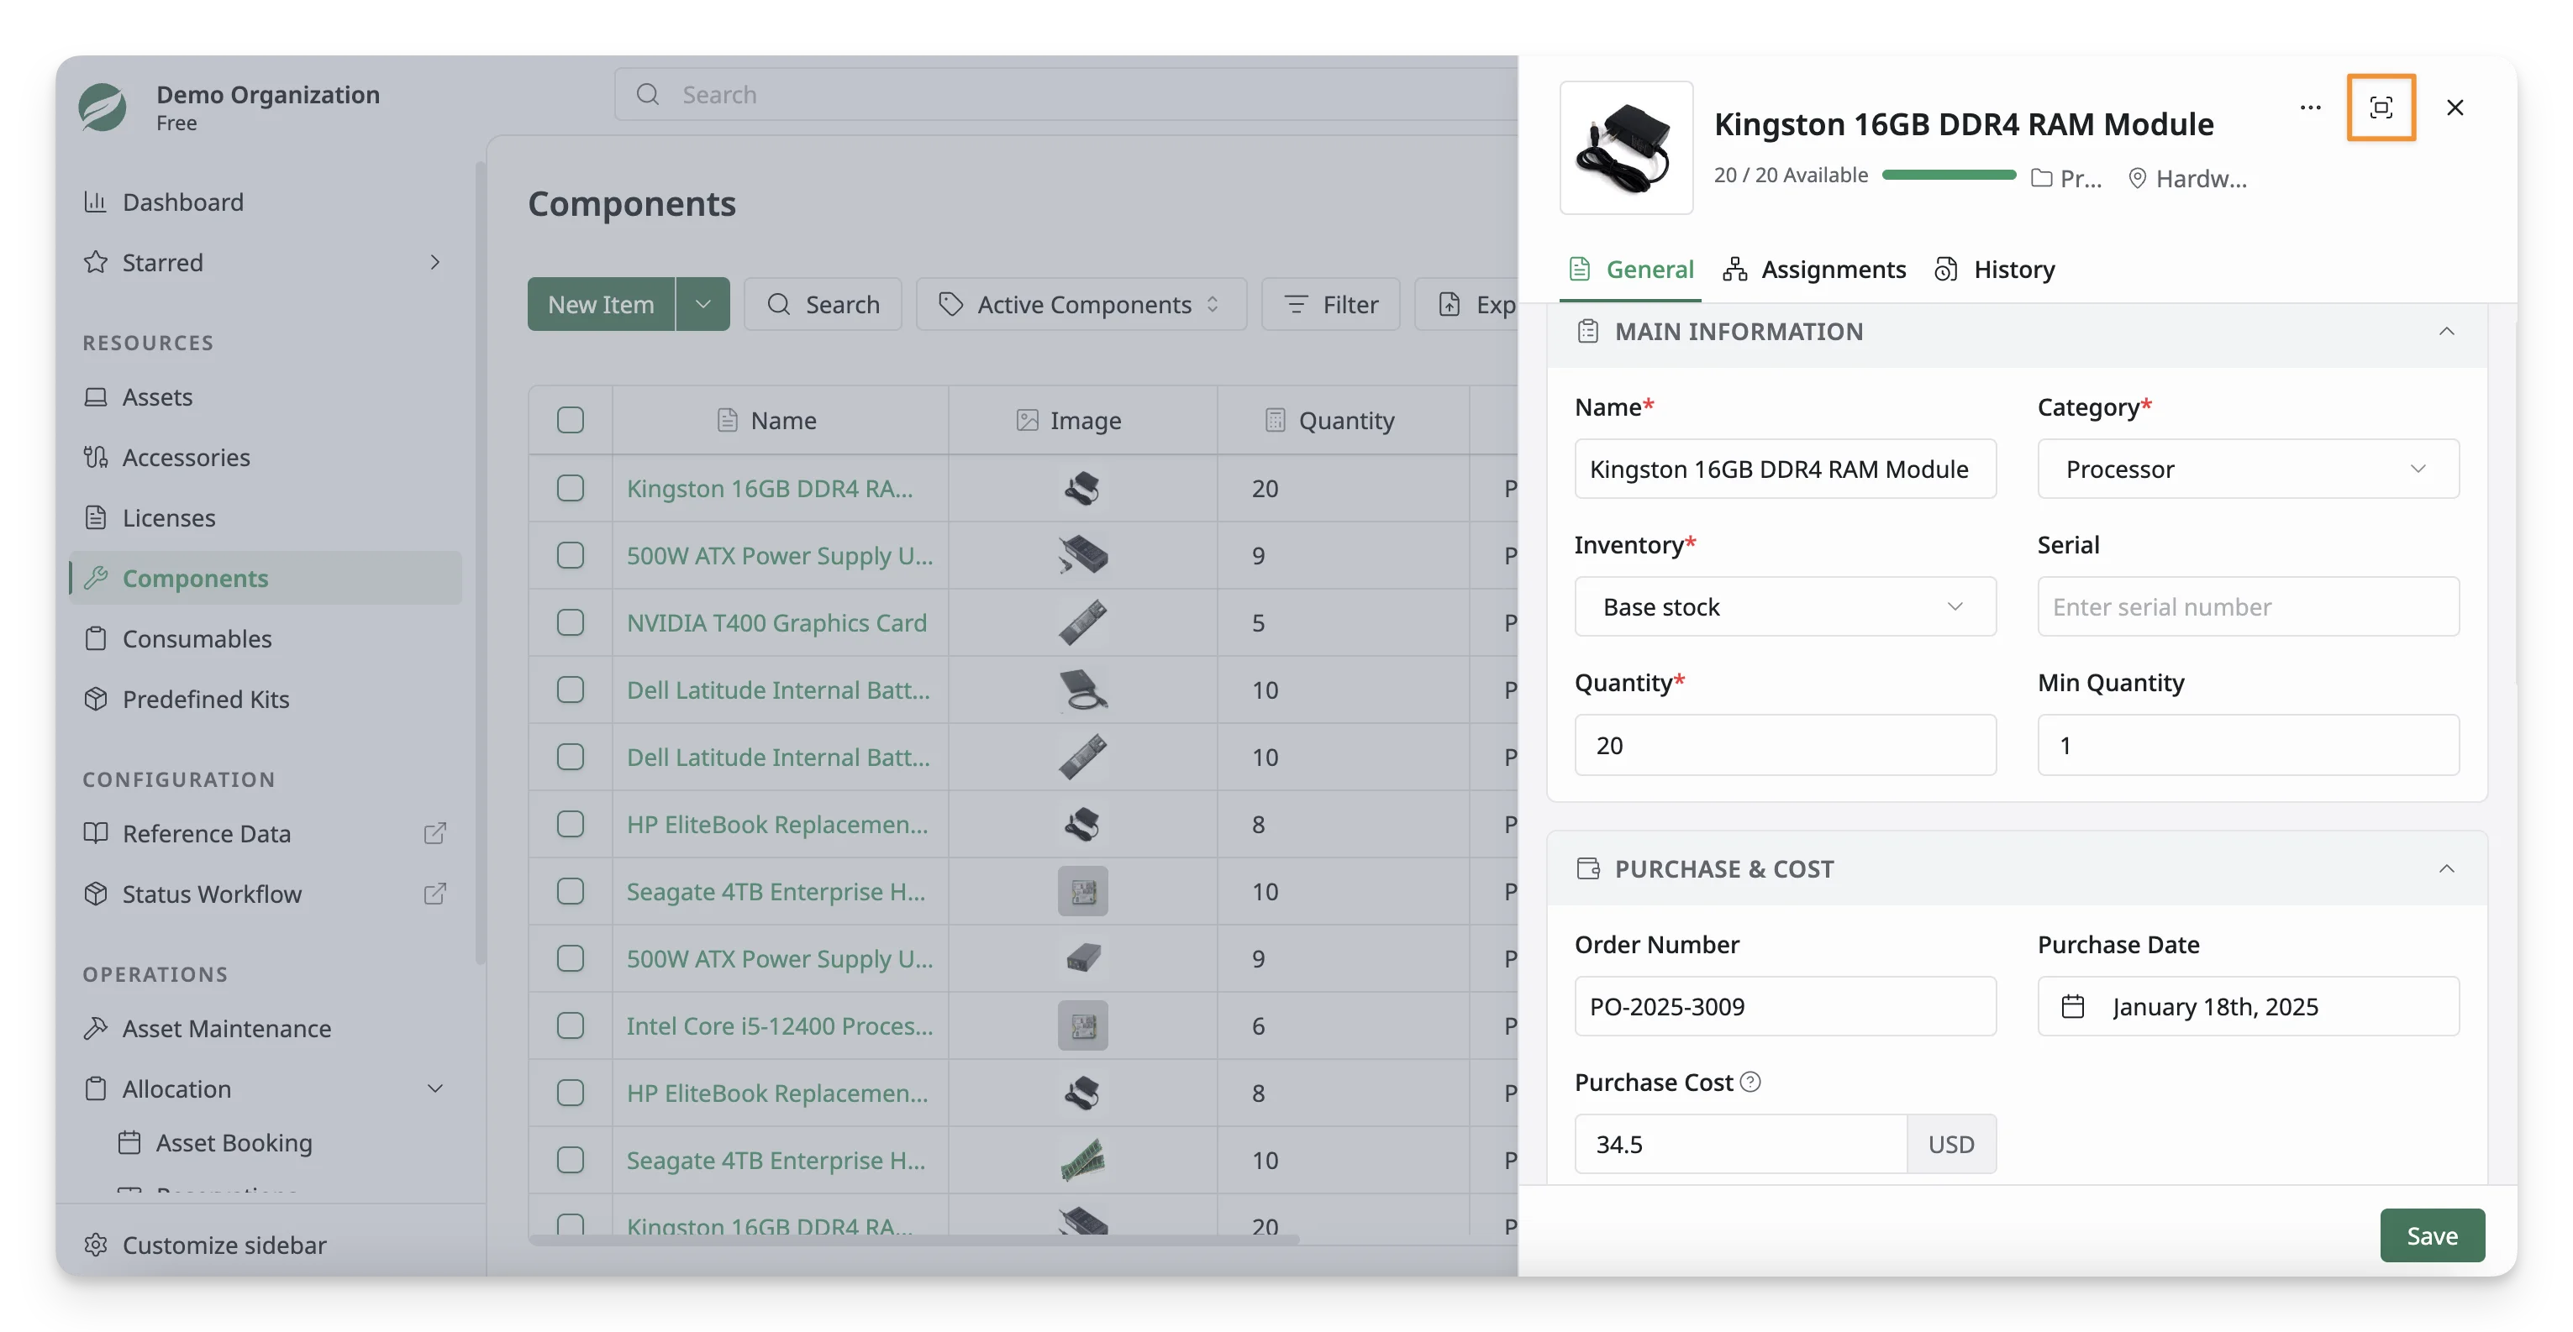Click the Min Quantity field
Image resolution: width=2573 pixels, height=1332 pixels.
[2247, 745]
